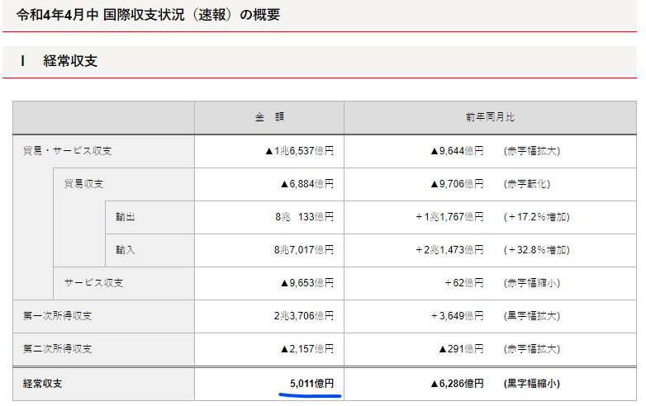The image size is (646, 406).
Task: Select the ▲6,286億円 year-on-year value
Action: point(457,384)
